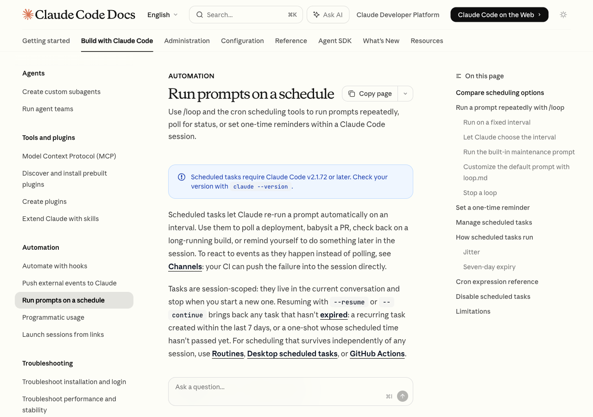Jump to How scheduled tasks run
Screen dimensions: 593x417
[494, 237]
